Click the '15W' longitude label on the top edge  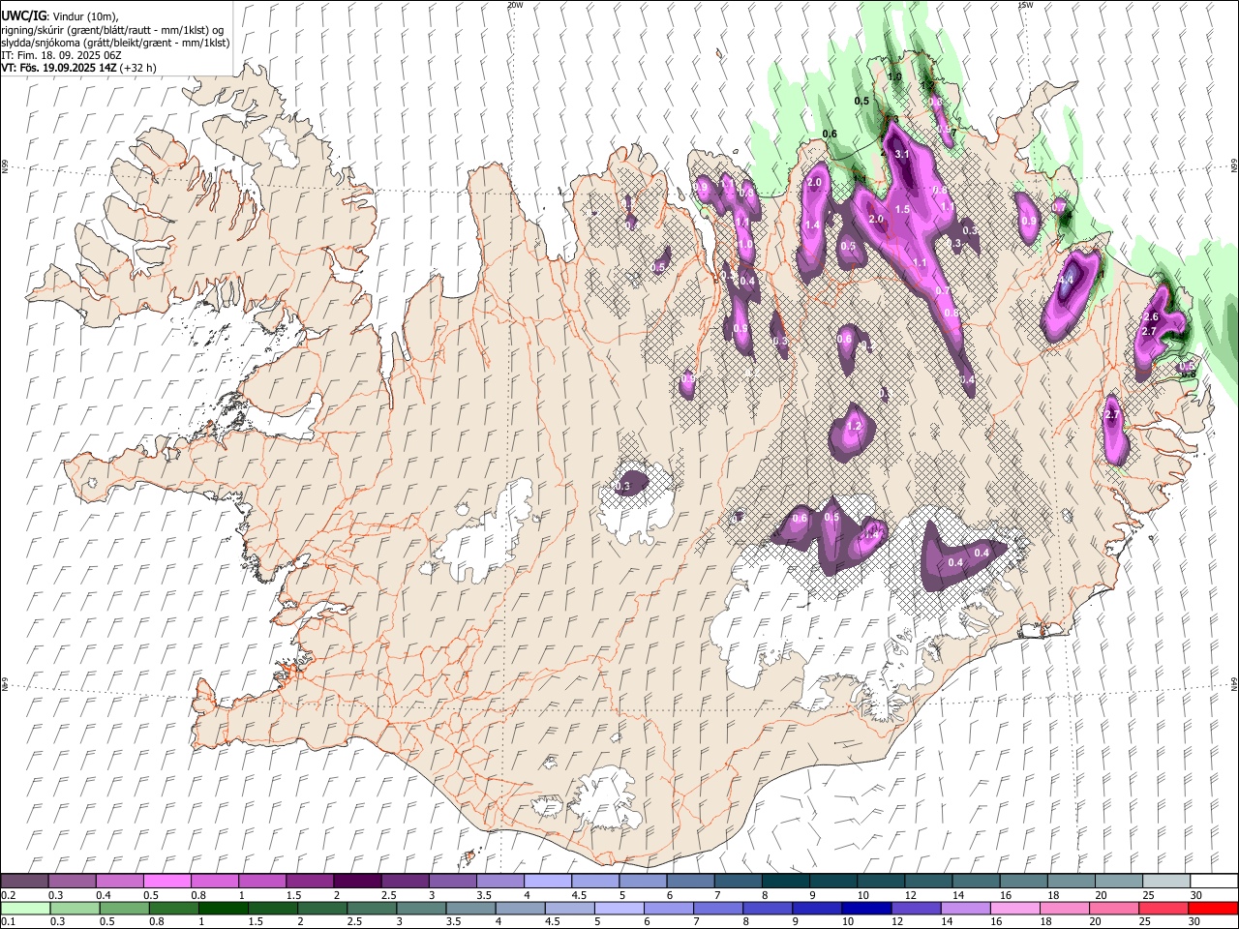(x=1025, y=5)
